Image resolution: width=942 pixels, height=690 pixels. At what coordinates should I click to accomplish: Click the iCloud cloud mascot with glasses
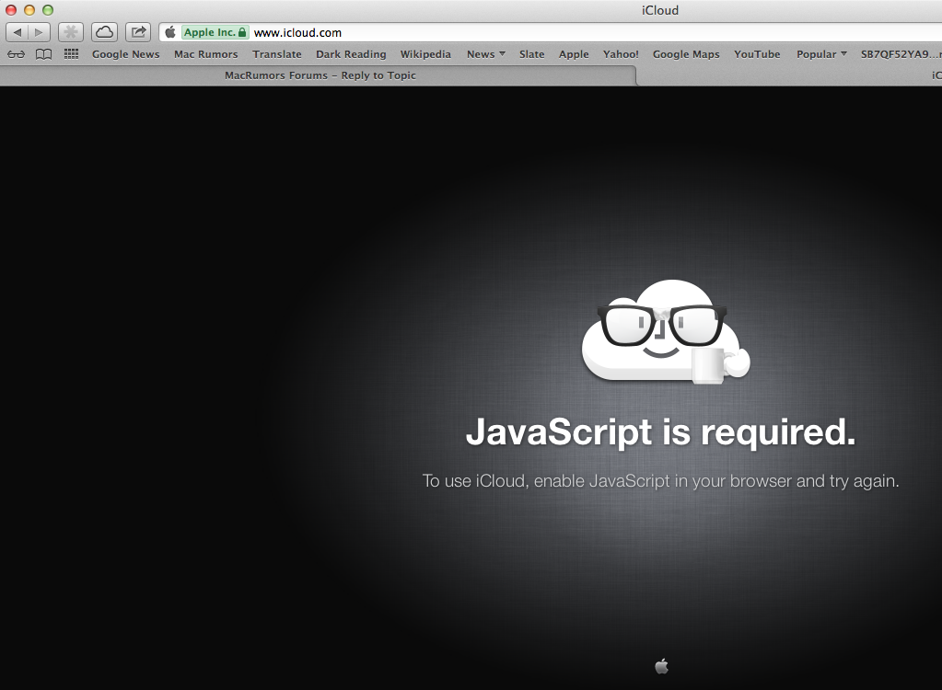(x=666, y=332)
